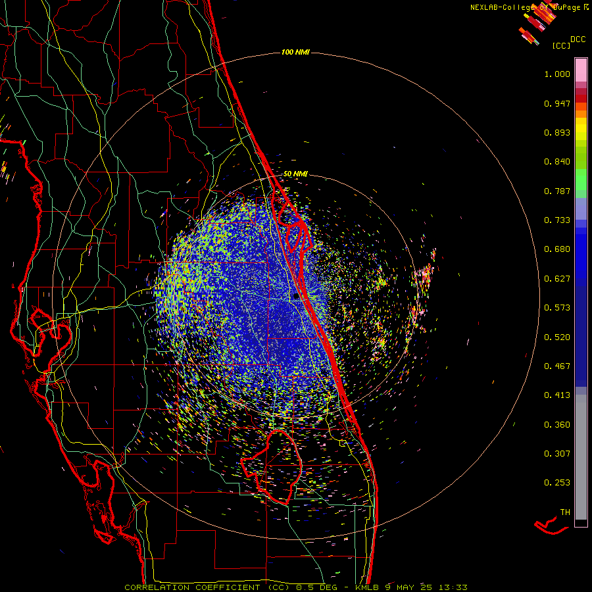This screenshot has width=592, height=592.
Task: Pick the dark navy segment near 0.520
Action: click(x=581, y=336)
